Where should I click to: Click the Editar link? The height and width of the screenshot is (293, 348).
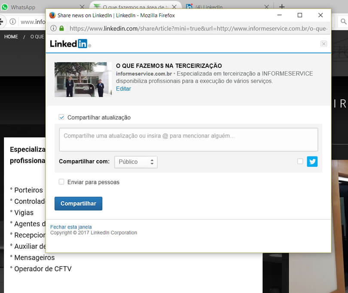pos(123,89)
